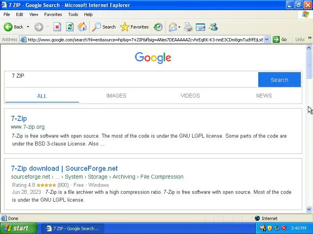The width and height of the screenshot is (313, 234).
Task: Click the www.7-zip.org URL text
Action: [x=28, y=127]
